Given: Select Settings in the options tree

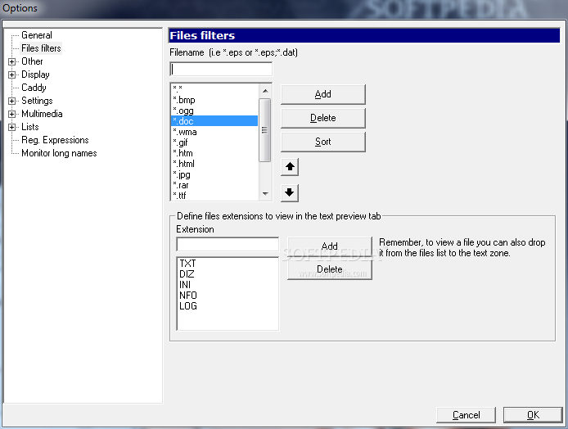Looking at the screenshot, I should (x=37, y=101).
